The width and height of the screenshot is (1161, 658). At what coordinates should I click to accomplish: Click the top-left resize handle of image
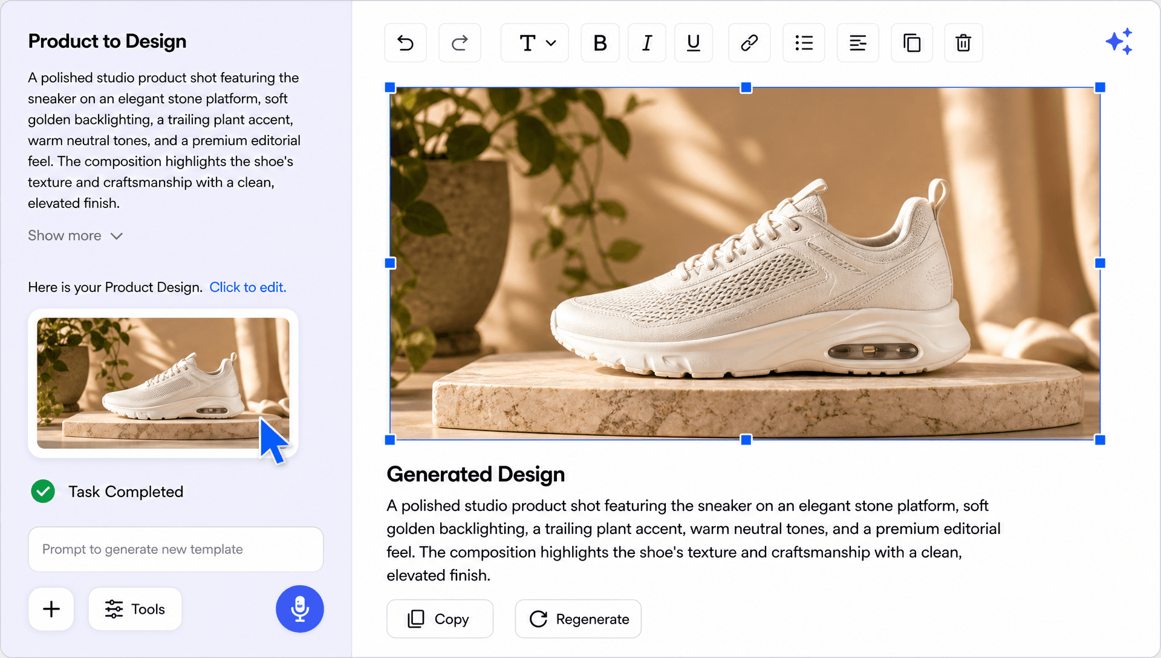pos(390,88)
